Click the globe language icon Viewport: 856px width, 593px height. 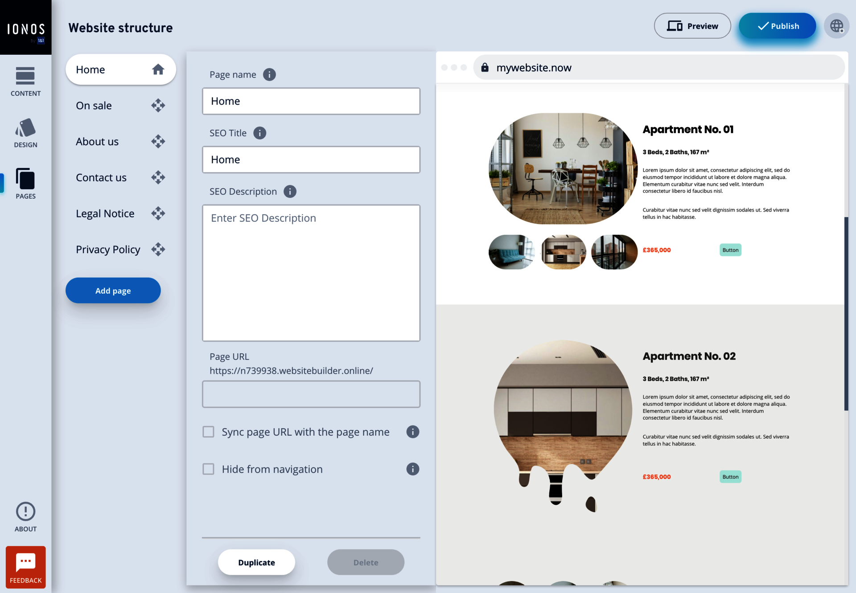click(836, 26)
